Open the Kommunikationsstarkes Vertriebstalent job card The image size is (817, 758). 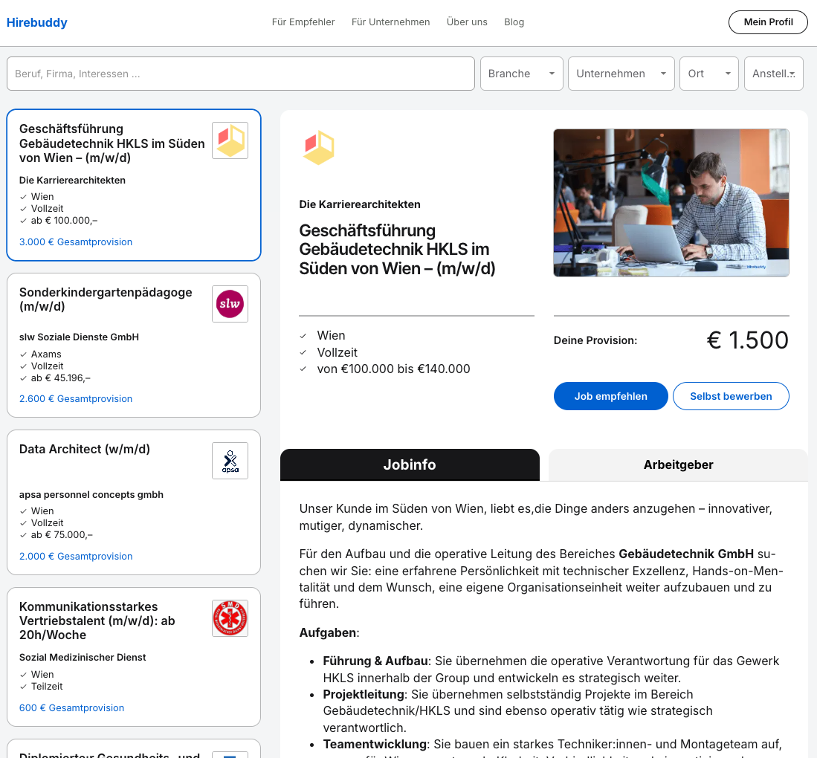[133, 657]
